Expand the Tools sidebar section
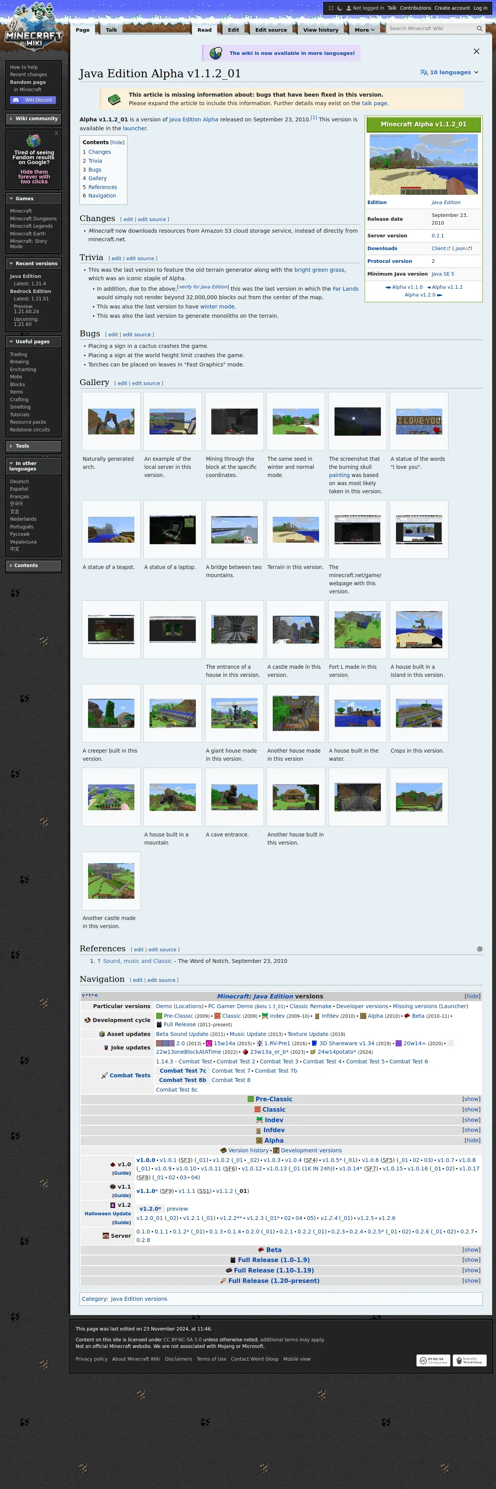The height and width of the screenshot is (1489, 496). 34,446
